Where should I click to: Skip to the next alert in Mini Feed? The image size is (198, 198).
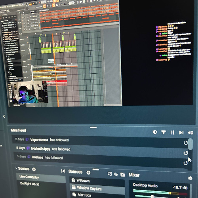181,133
